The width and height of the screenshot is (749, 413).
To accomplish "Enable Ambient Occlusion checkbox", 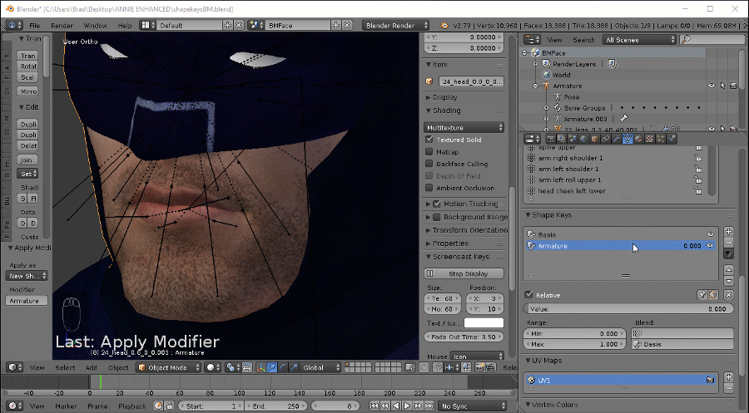I will 429,188.
